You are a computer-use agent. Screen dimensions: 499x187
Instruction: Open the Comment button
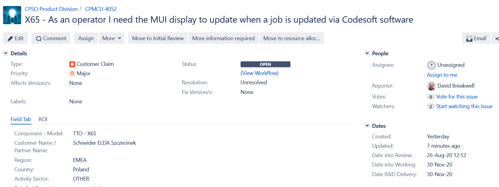pyautogui.click(x=51, y=38)
